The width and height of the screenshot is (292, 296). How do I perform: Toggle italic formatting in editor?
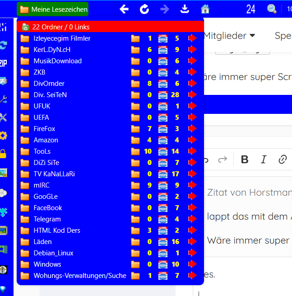(x=264, y=160)
